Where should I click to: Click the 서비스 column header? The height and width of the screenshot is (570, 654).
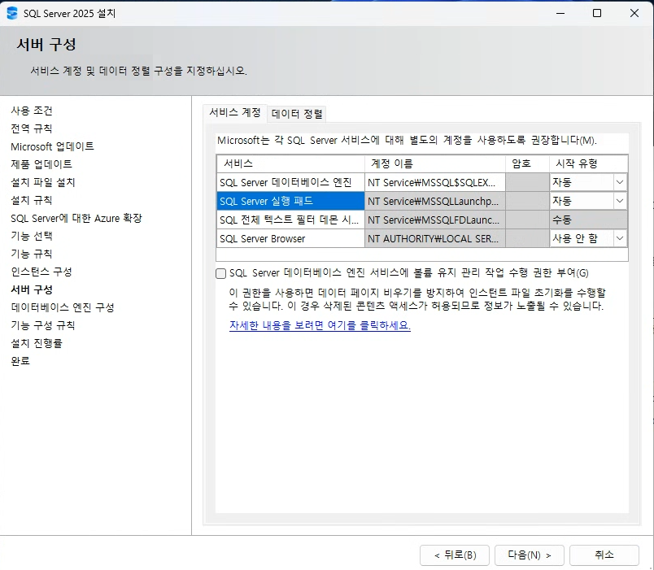(290, 163)
